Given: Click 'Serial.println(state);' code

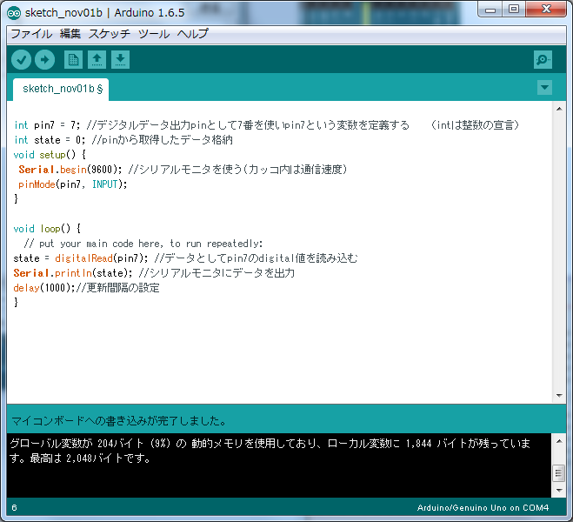Looking at the screenshot, I should [73, 273].
